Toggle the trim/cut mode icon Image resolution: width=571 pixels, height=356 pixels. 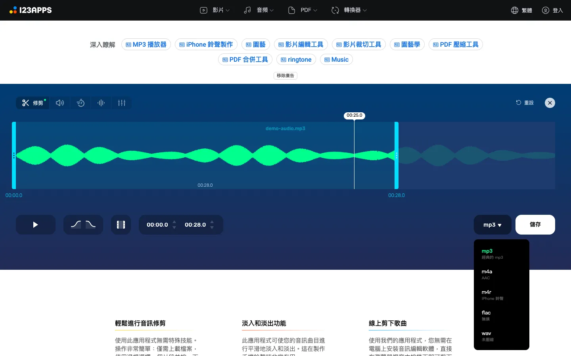(121, 225)
